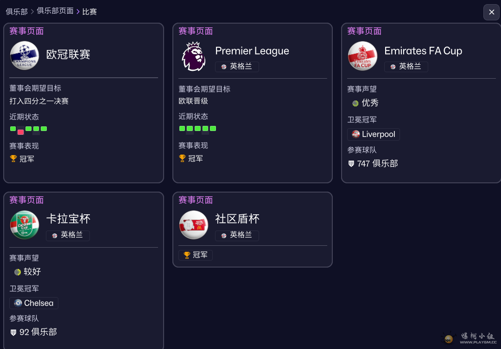Screen dimensions: 501x349
Task: Open the Chelsea defending champion chip
Action: pos(34,303)
